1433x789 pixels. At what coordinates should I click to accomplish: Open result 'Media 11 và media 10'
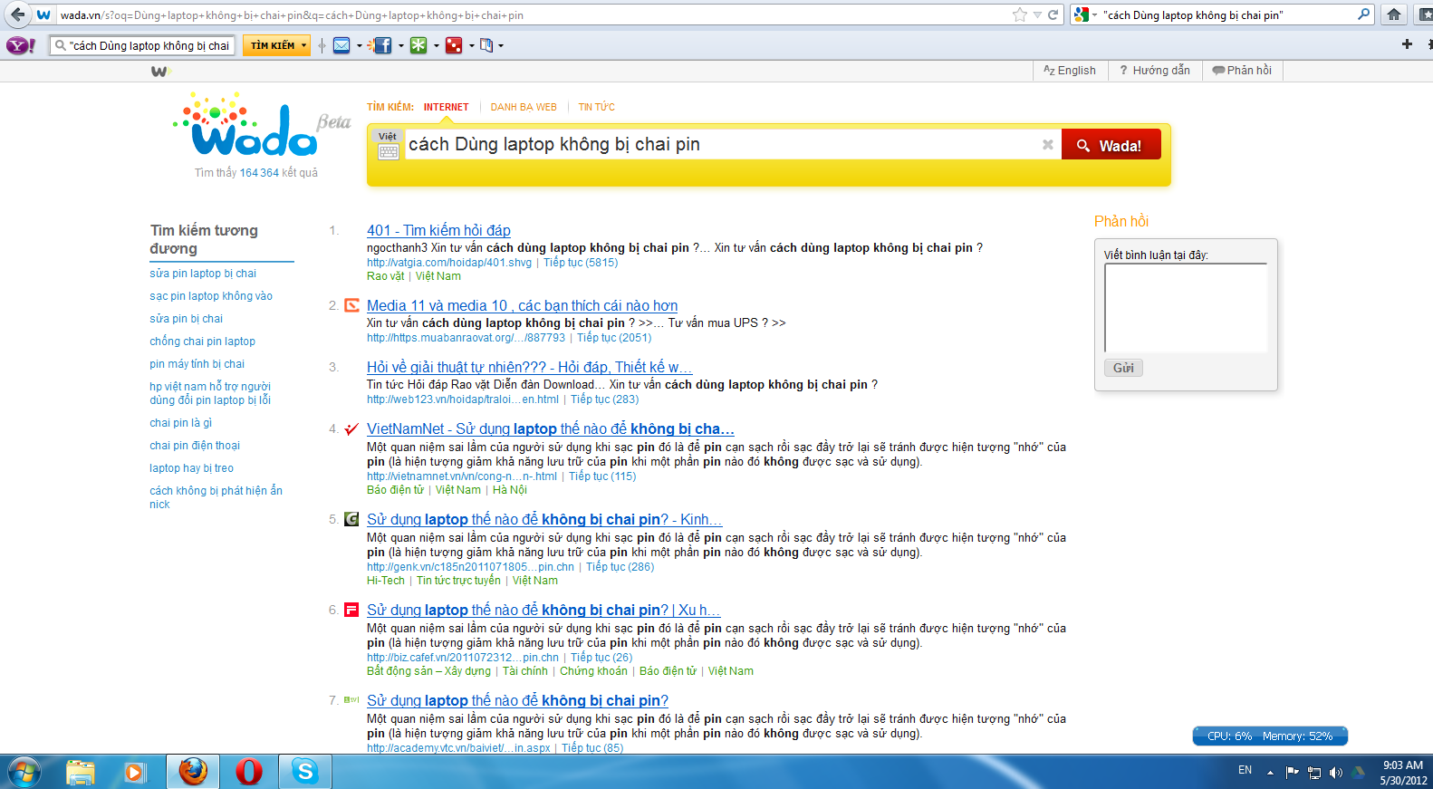click(x=522, y=305)
